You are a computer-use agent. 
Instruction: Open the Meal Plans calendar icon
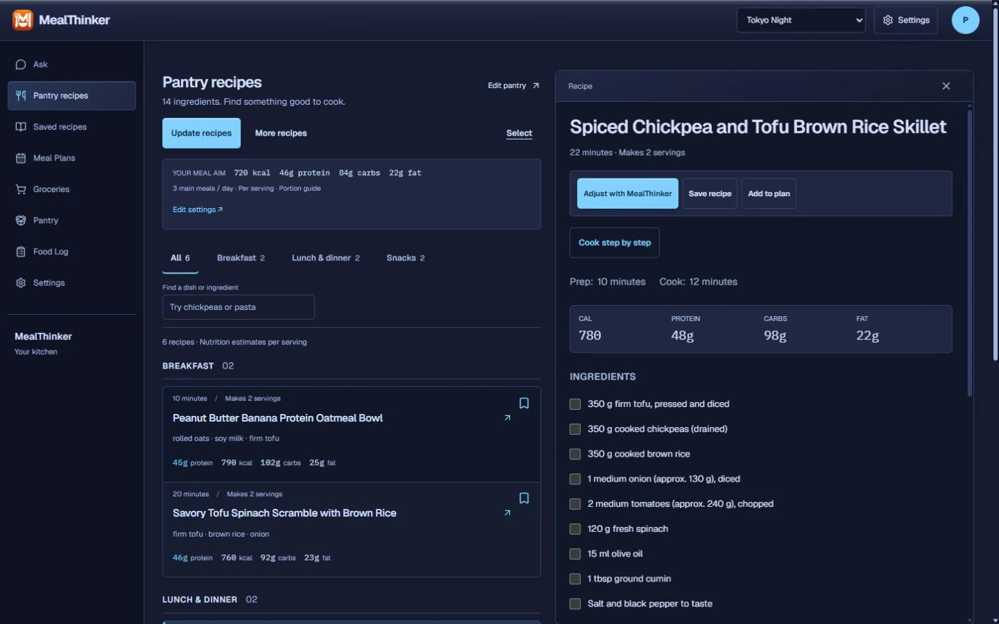tap(21, 158)
